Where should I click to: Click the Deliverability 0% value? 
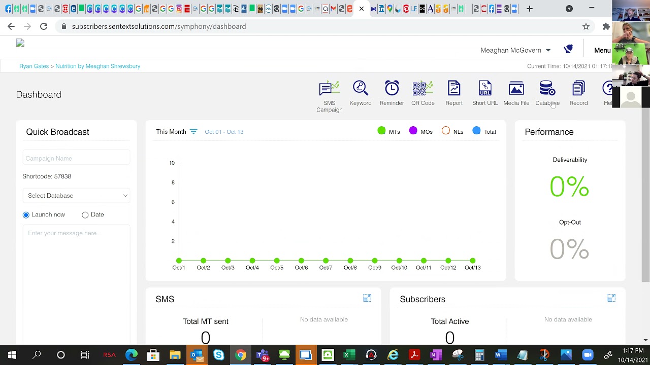[569, 187]
